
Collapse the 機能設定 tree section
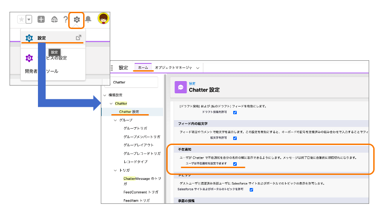[x=105, y=95]
